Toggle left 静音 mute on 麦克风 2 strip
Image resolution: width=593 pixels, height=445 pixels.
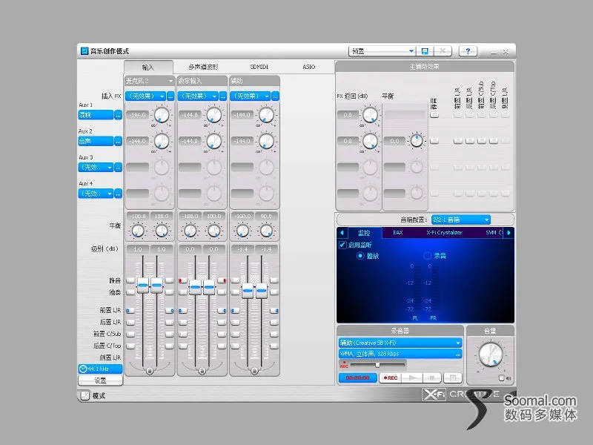(x=130, y=280)
